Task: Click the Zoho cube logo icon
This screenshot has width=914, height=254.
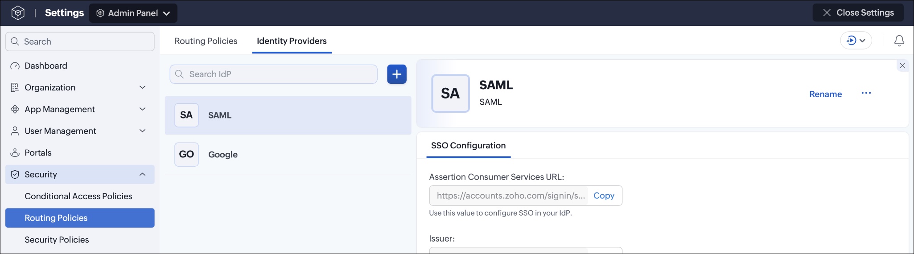Action: 18,13
